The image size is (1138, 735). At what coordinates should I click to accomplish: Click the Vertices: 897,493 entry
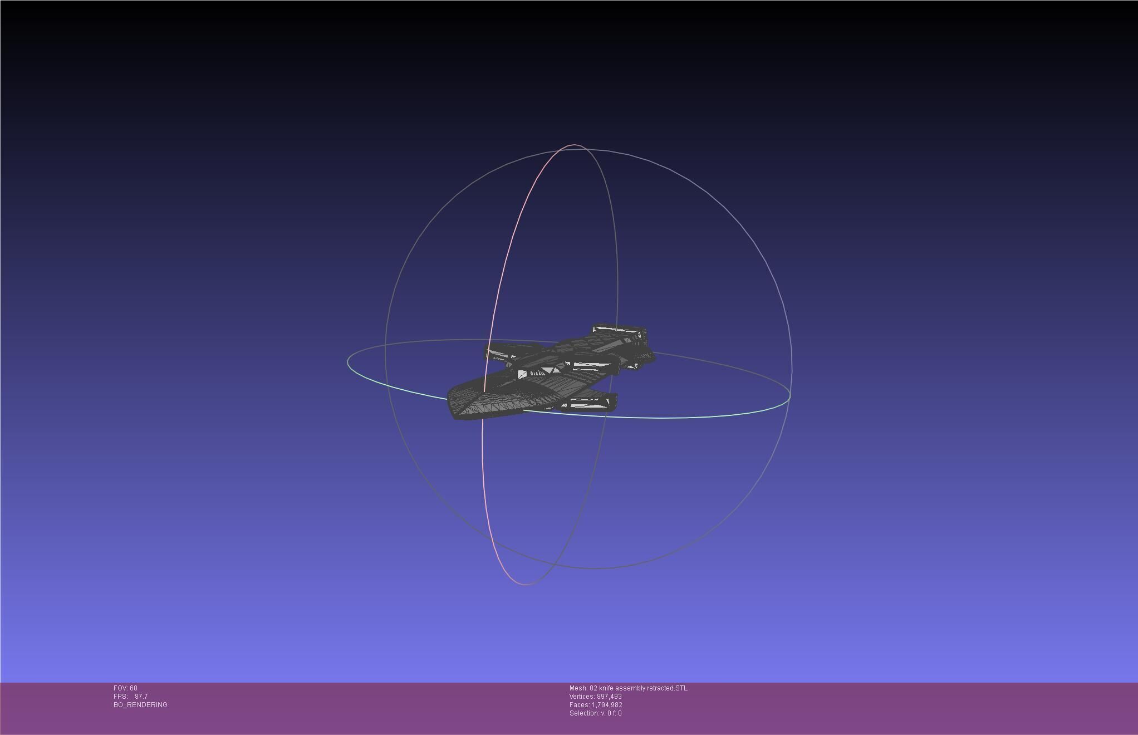595,697
